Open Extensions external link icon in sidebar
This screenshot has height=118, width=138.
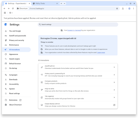pyautogui.click(x=20, y=100)
